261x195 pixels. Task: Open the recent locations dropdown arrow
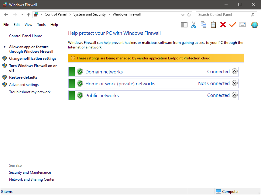22,15
